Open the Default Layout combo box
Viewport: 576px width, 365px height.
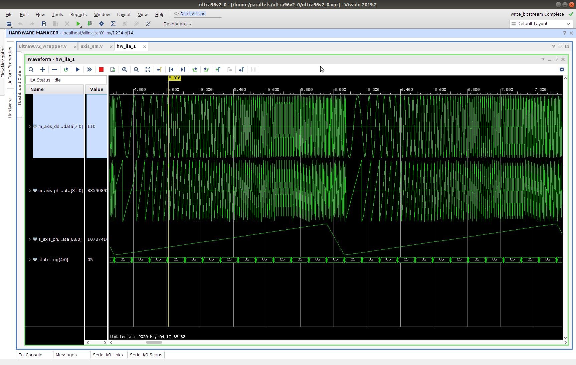pos(541,24)
